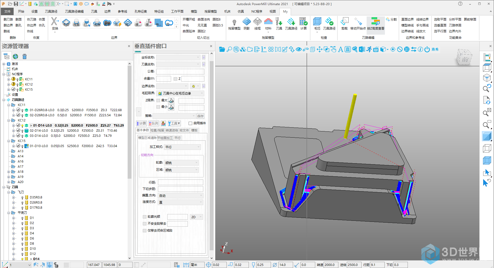Toggle the 余量 Z checkbox
The height and width of the screenshot is (268, 494).
coord(175,79)
